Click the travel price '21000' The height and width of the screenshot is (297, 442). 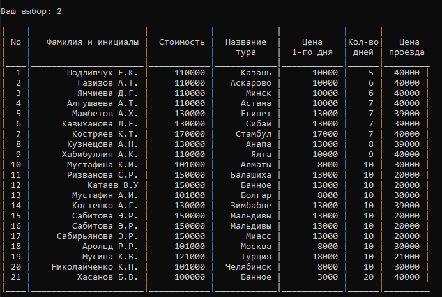click(x=407, y=256)
